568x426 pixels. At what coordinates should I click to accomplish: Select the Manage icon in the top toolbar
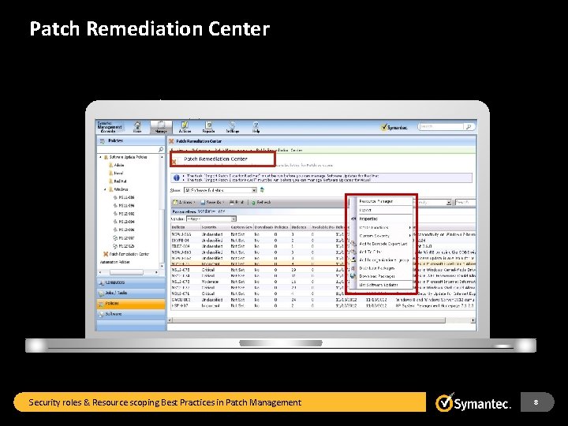[161, 127]
